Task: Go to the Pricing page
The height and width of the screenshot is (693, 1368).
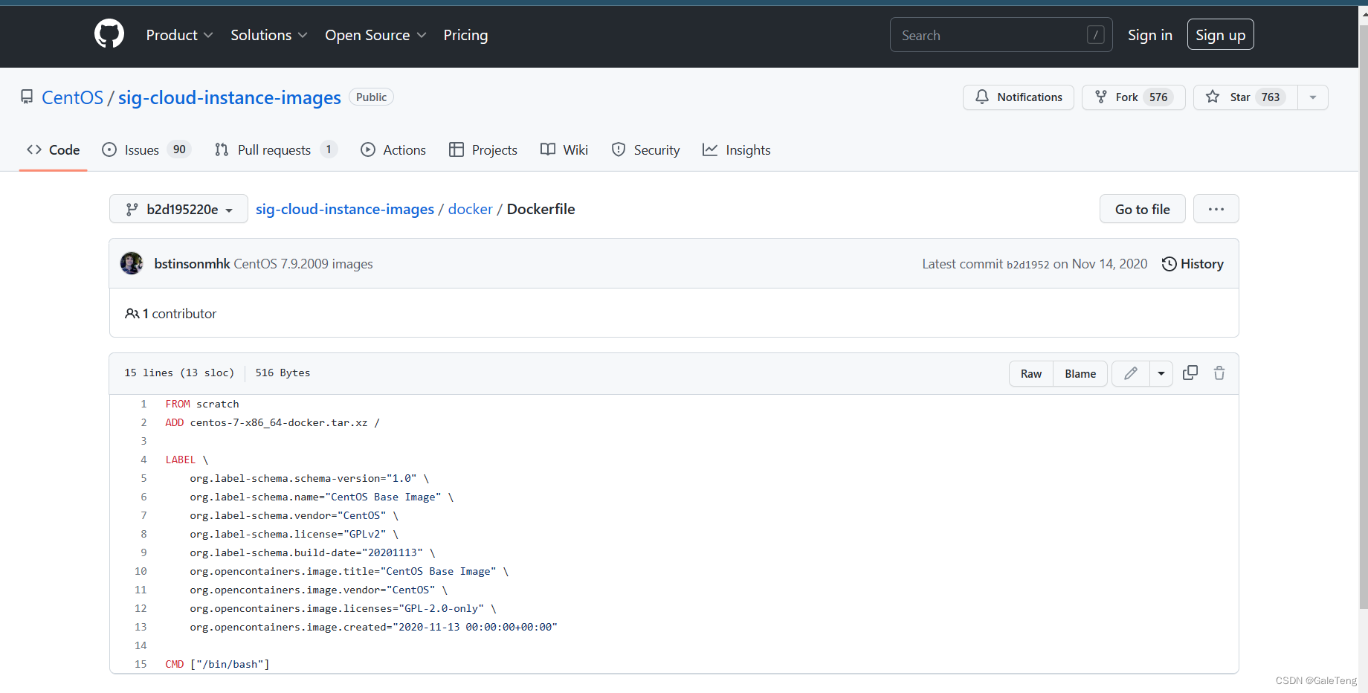Action: [x=465, y=35]
